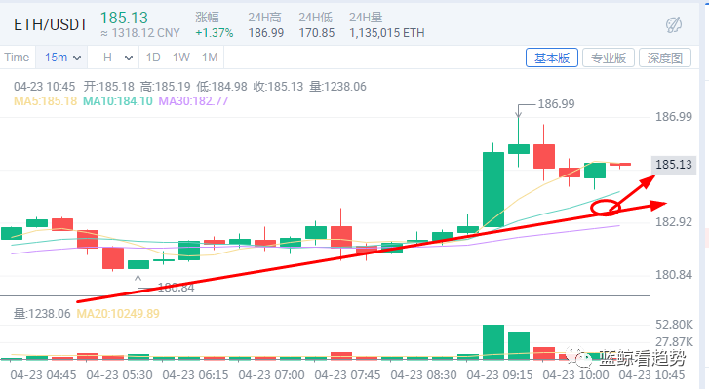Screen dimensions: 709x389
Task: Click the ETH/USDT pair title
Action: click(x=51, y=24)
